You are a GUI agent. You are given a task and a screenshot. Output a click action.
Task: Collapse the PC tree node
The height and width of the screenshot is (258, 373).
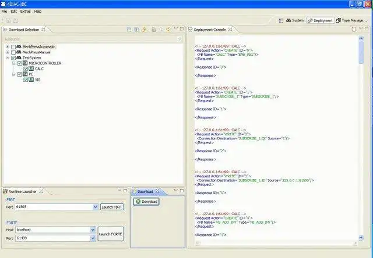tap(14, 74)
